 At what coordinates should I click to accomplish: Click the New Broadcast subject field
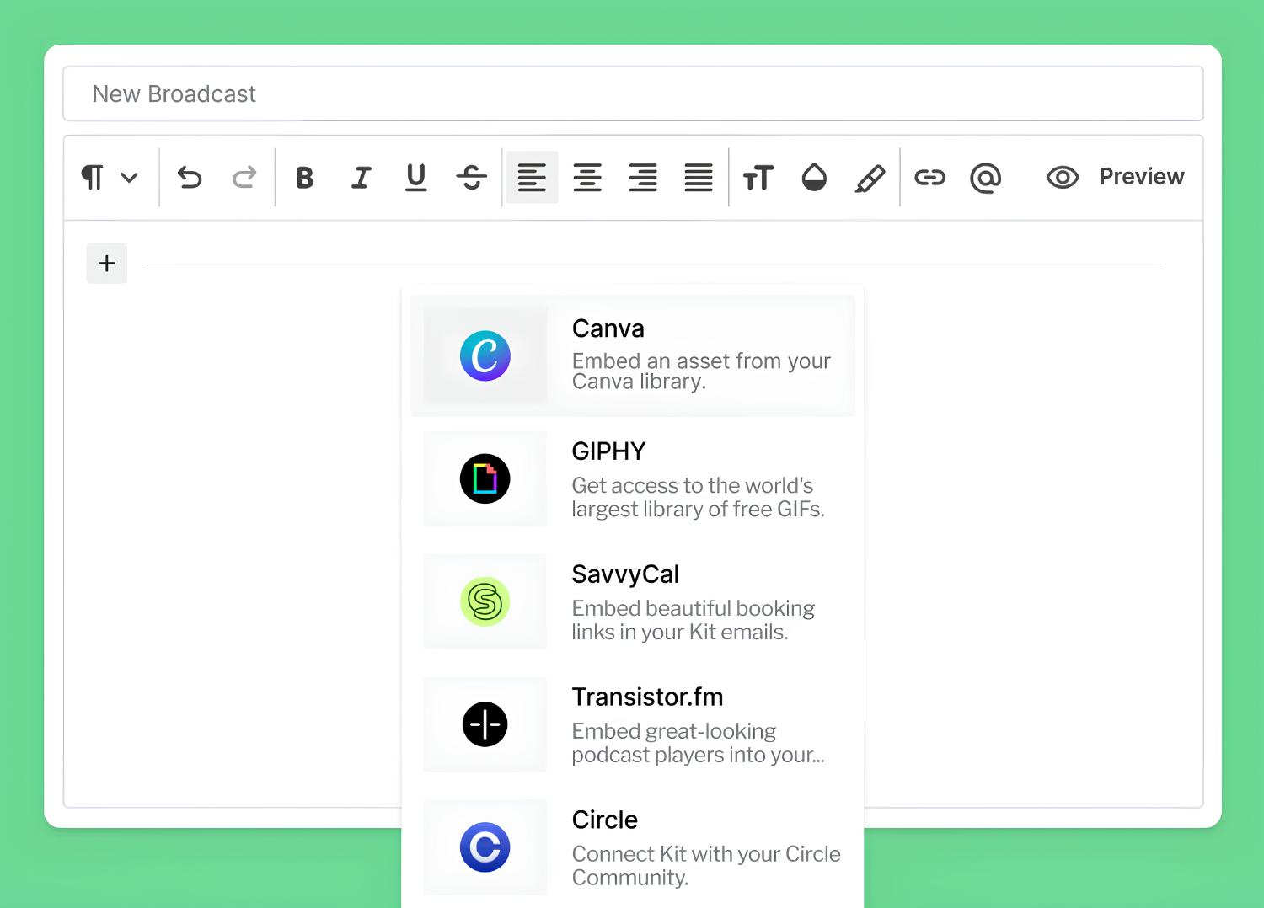[x=633, y=93]
